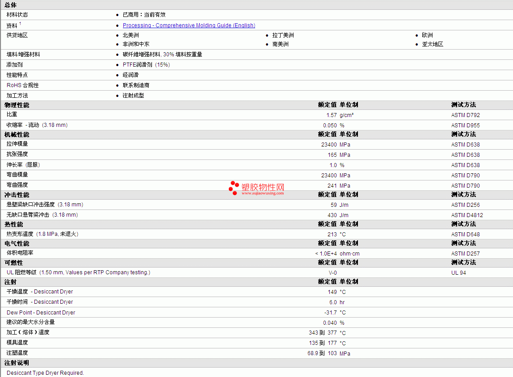Click the 冲击性能 section header
Image resolution: width=513 pixels, height=377 pixels.
point(17,195)
